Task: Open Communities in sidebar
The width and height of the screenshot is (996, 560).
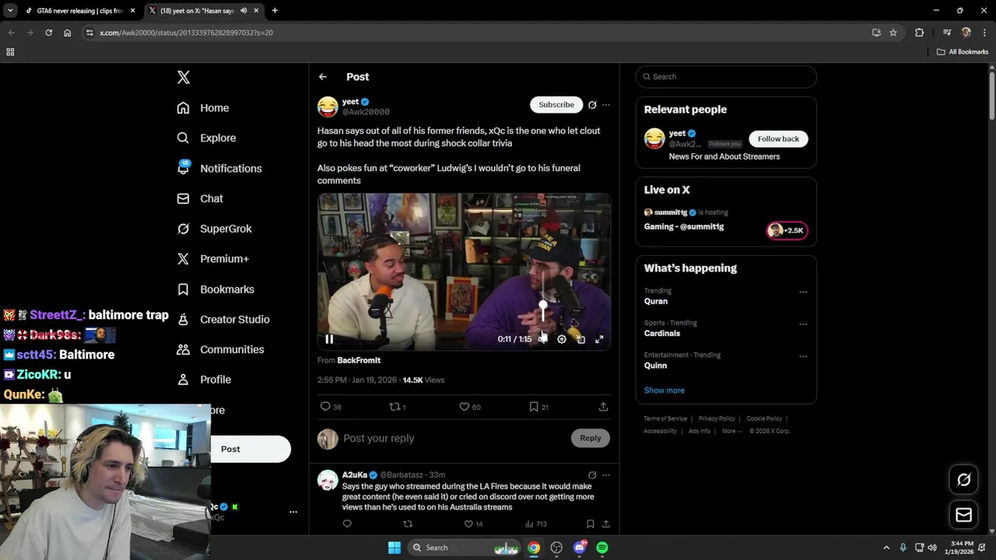Action: point(220,349)
